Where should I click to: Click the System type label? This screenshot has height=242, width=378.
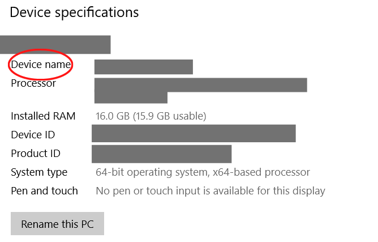click(x=39, y=172)
